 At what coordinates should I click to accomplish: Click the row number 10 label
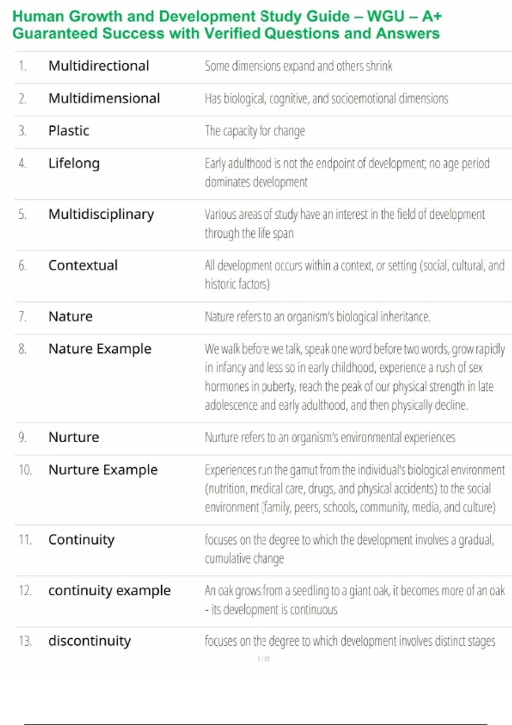[x=25, y=470]
